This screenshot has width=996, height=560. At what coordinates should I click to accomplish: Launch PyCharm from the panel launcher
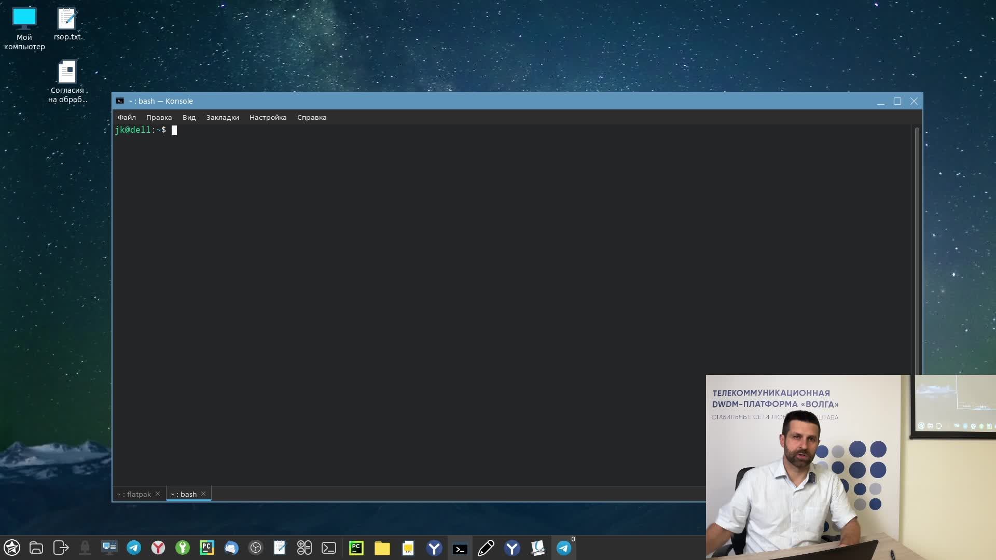click(207, 548)
